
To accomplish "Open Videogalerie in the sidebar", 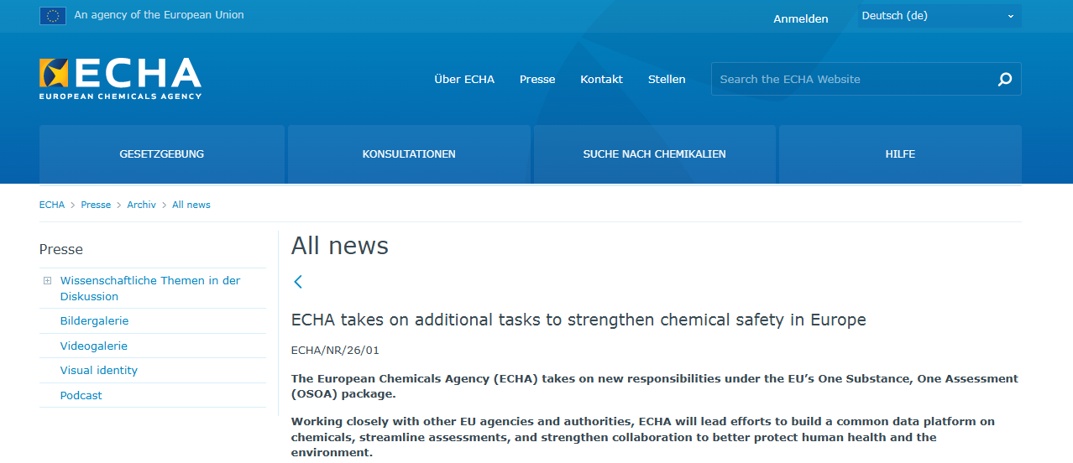I will pyautogui.click(x=94, y=346).
